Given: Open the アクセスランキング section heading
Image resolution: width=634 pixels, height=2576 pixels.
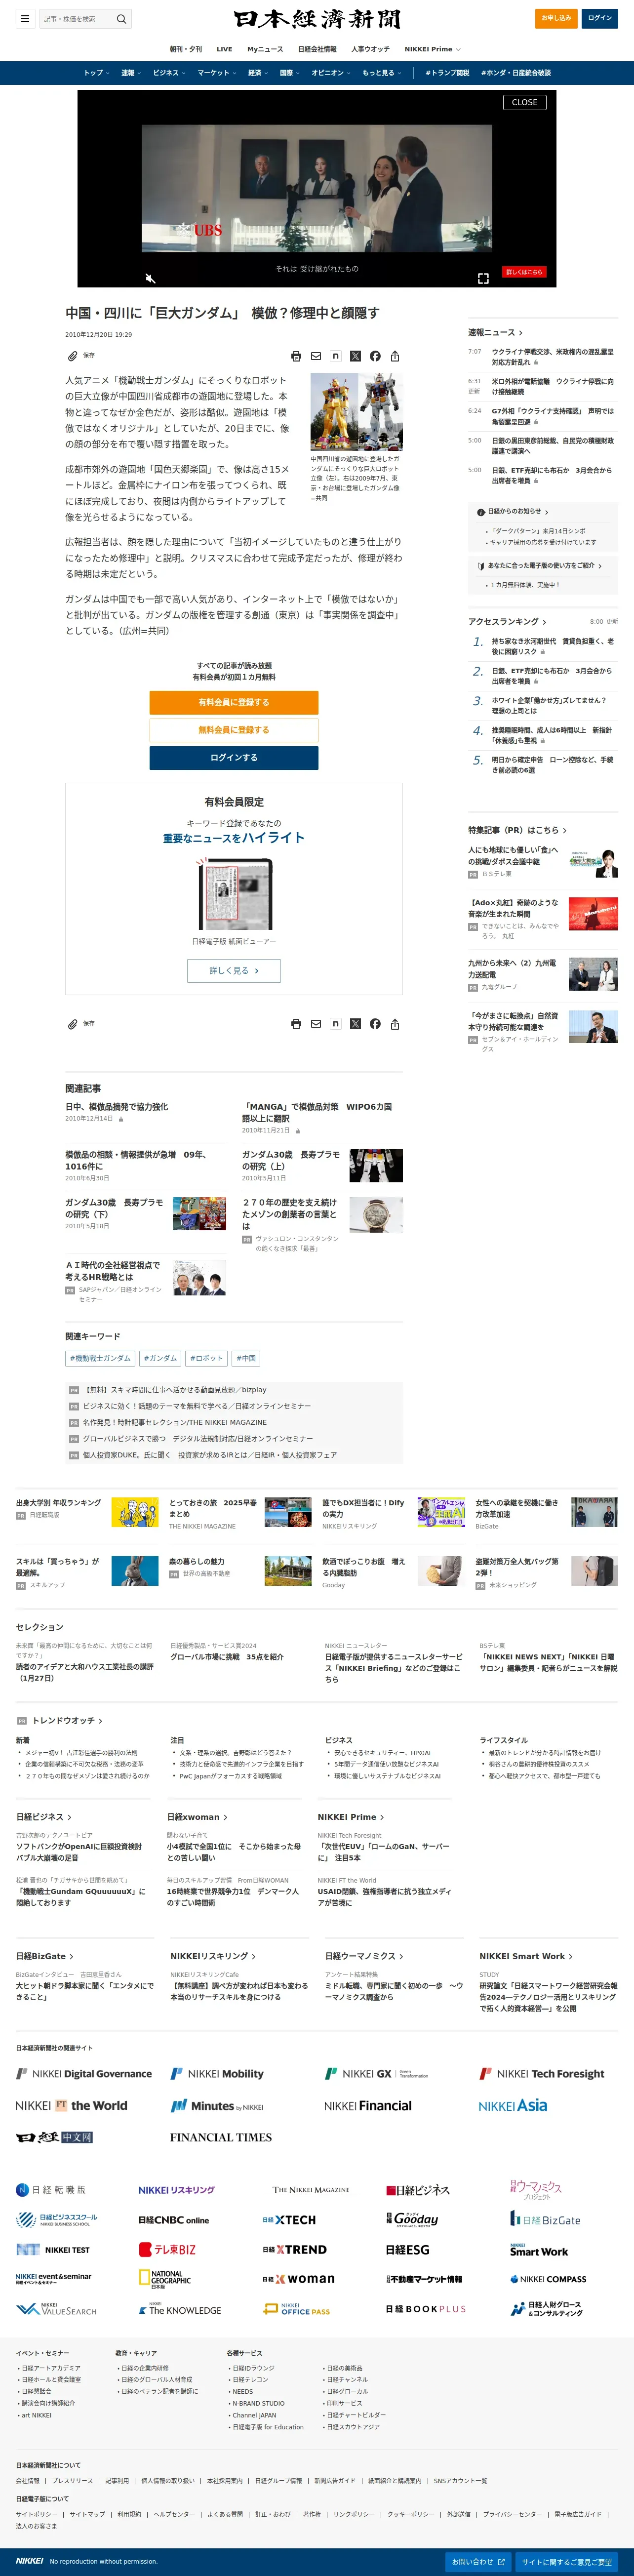Looking at the screenshot, I should tap(507, 622).
